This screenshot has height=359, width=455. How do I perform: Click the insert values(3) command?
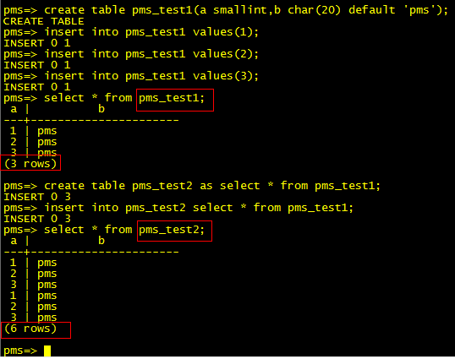(x=131, y=76)
